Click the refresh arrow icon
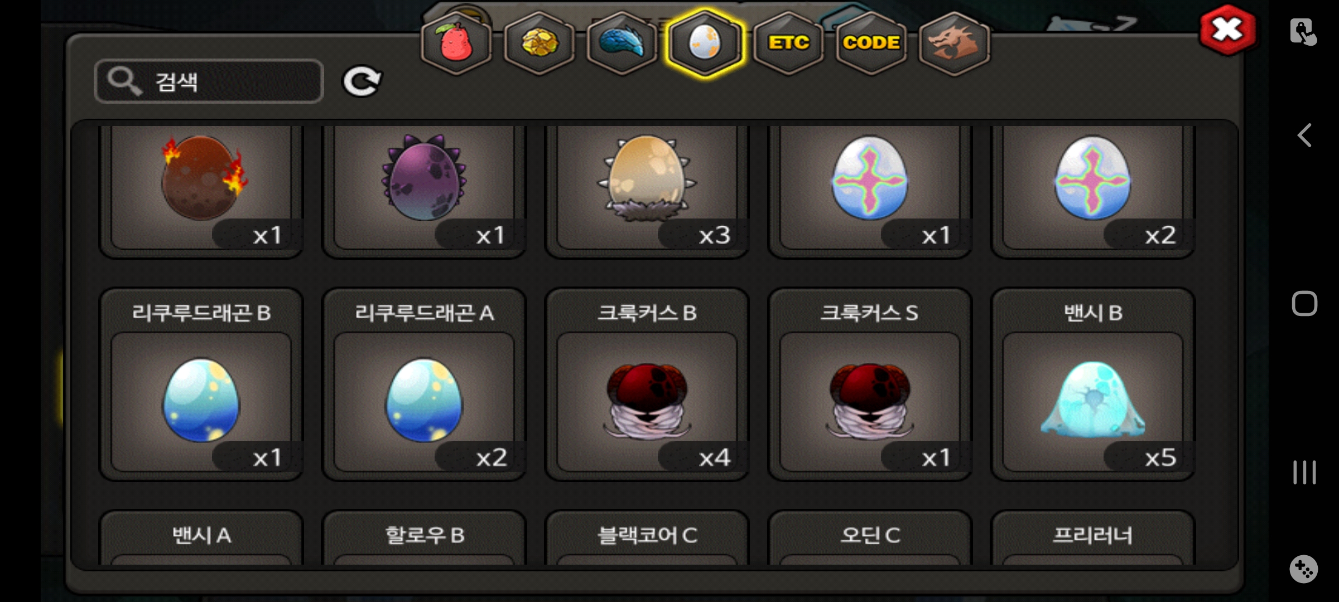1339x602 pixels. coord(362,81)
